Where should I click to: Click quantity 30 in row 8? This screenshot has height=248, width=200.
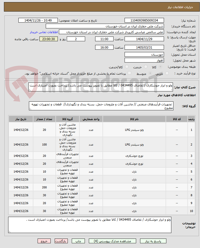pyautogui.click(x=44, y=195)
